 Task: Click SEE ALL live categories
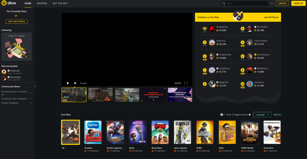coord(277,115)
